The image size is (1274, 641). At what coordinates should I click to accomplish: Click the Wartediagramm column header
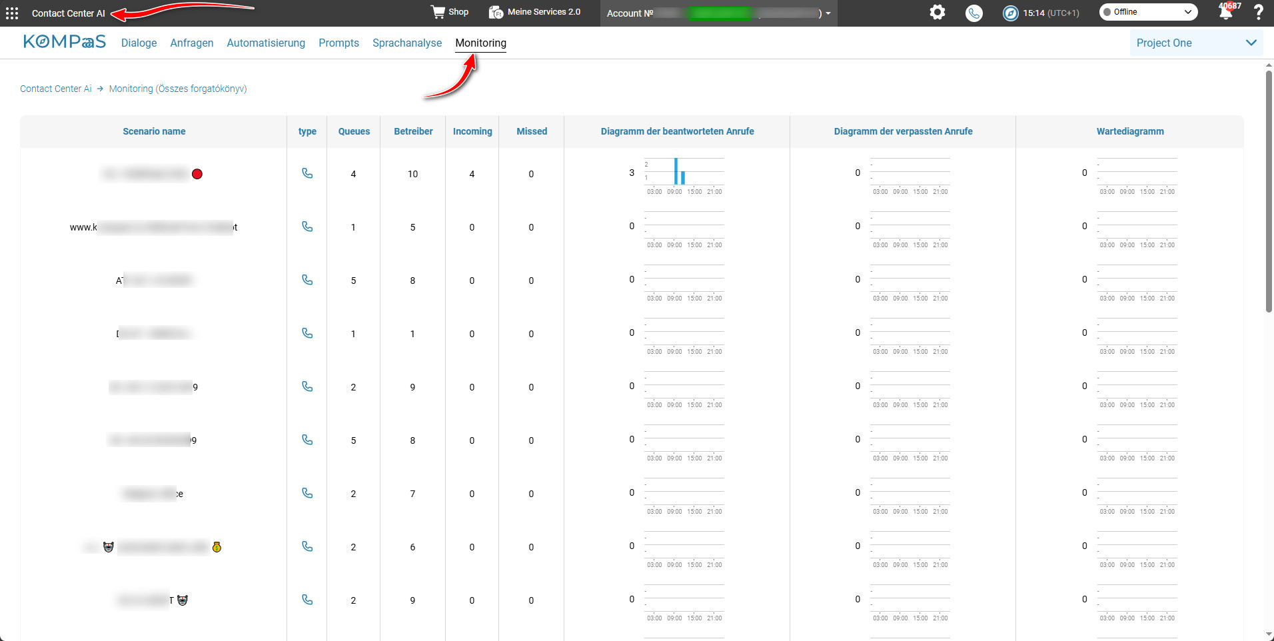(x=1130, y=131)
